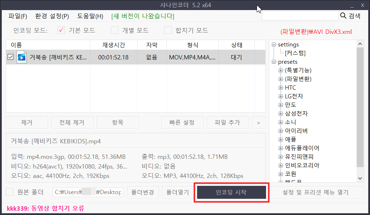Viewport: 370px width, 215px height.
Task: Select the [커스텀] settings item
Action: pyautogui.click(x=295, y=53)
